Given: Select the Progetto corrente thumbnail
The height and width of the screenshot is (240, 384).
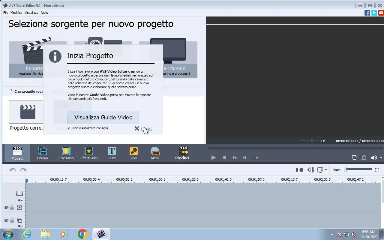Looking at the screenshot, I should pos(26,112).
